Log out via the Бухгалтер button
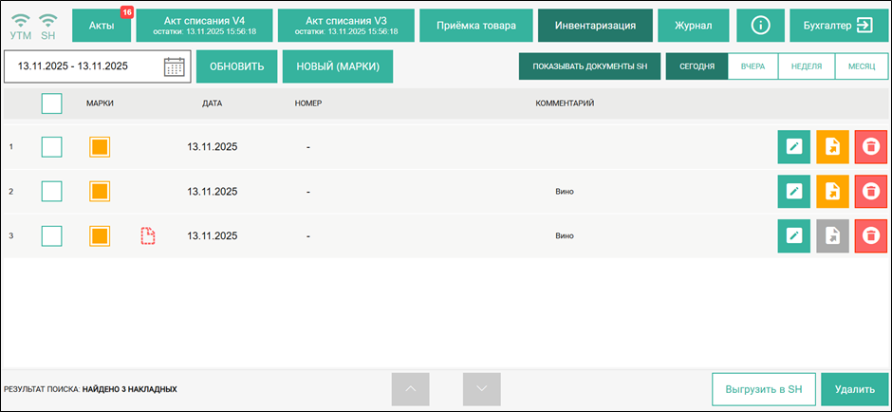 pos(833,26)
